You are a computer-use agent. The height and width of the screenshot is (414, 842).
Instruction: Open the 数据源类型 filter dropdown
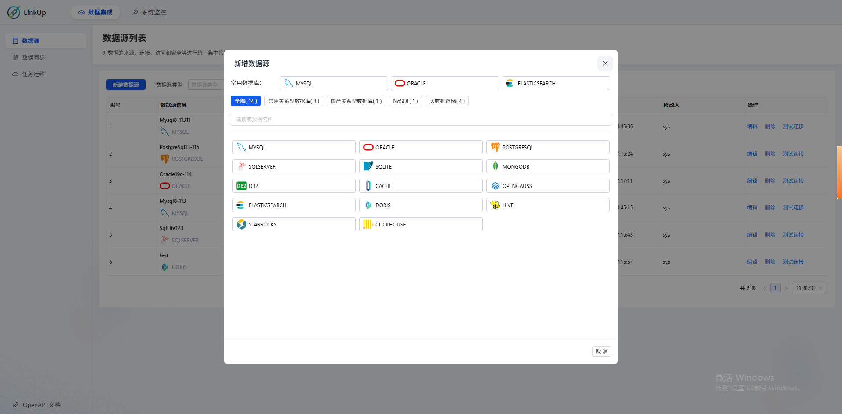point(205,85)
